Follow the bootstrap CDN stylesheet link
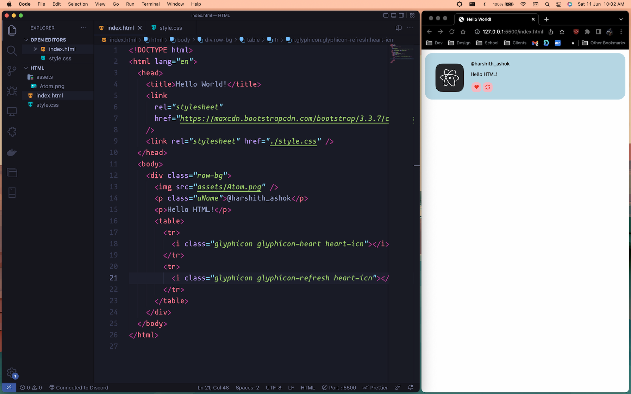The image size is (631, 394). point(282,119)
